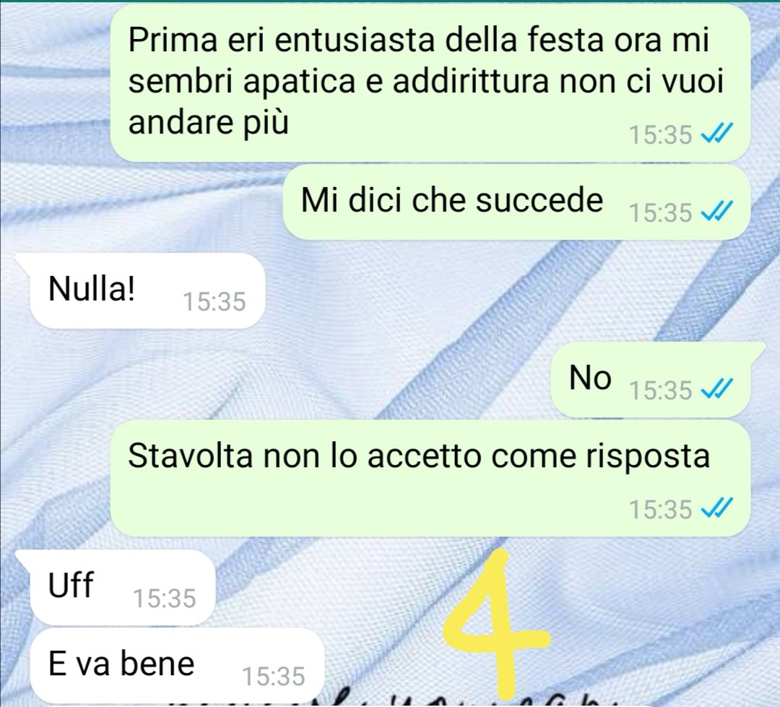Tap the word 'apatica' in the first message
This screenshot has width=780, height=707.
(x=299, y=82)
